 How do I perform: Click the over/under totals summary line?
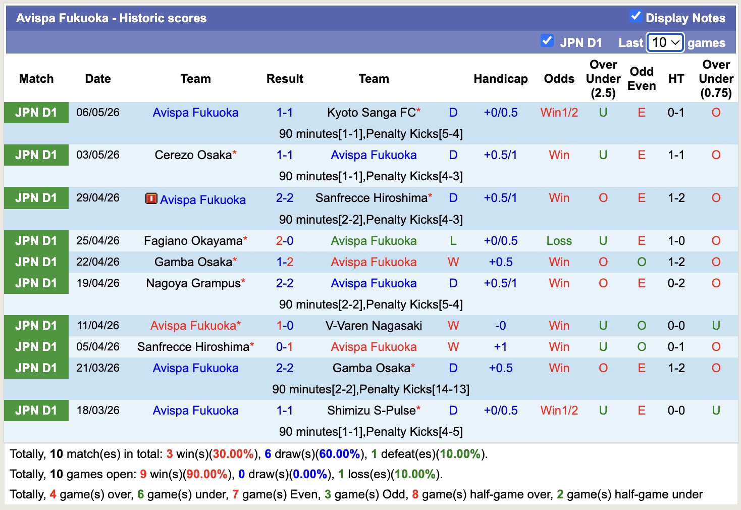click(x=356, y=494)
